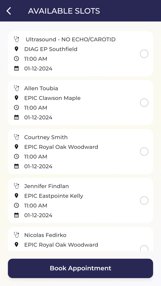The image size is (161, 286).
Task: Click stethoscope icon beside Ultrasound slot
Action: click(16, 39)
